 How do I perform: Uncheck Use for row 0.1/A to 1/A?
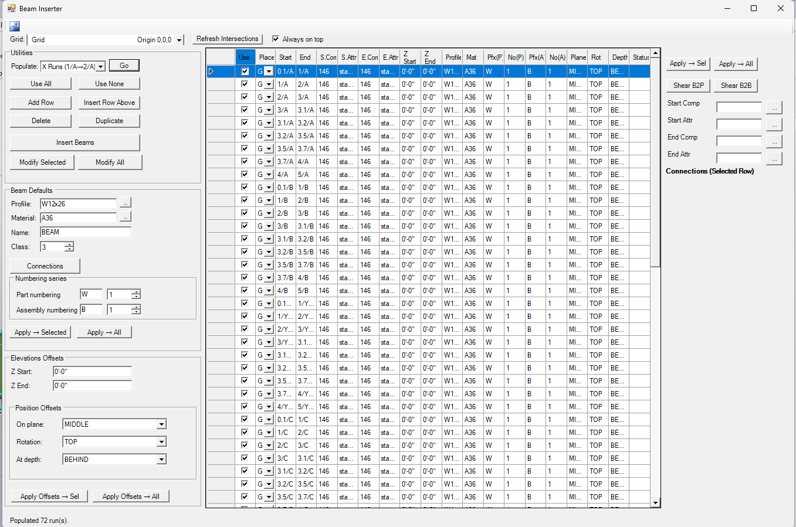(245, 72)
